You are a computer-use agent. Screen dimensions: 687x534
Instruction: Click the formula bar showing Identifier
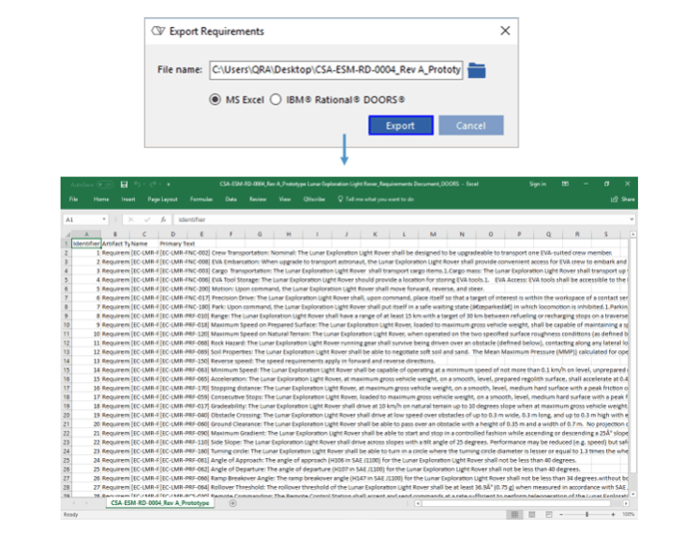coord(400,220)
